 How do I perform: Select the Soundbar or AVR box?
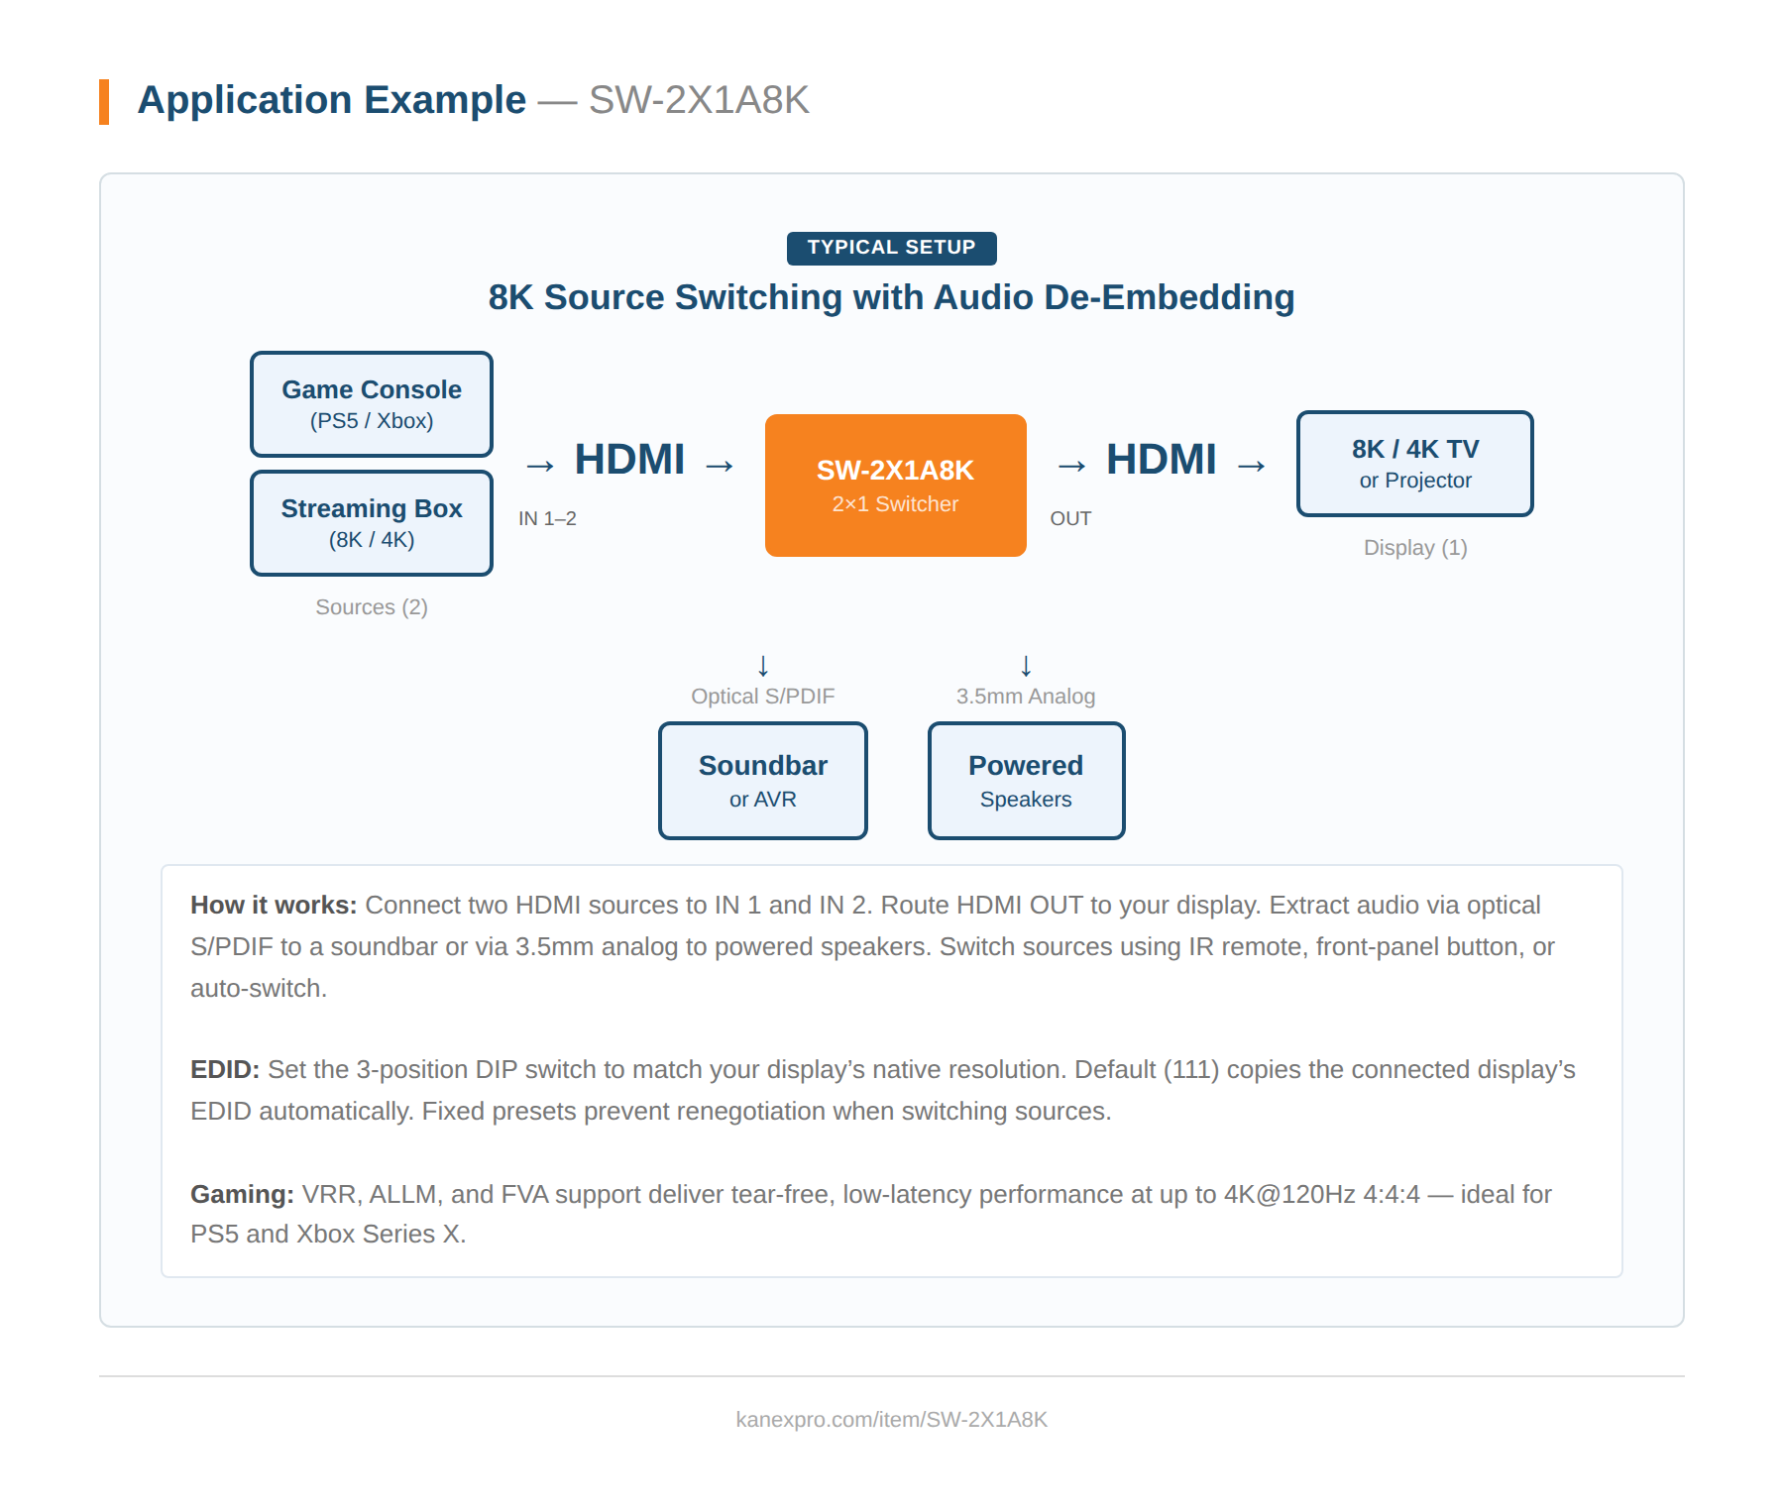click(763, 781)
